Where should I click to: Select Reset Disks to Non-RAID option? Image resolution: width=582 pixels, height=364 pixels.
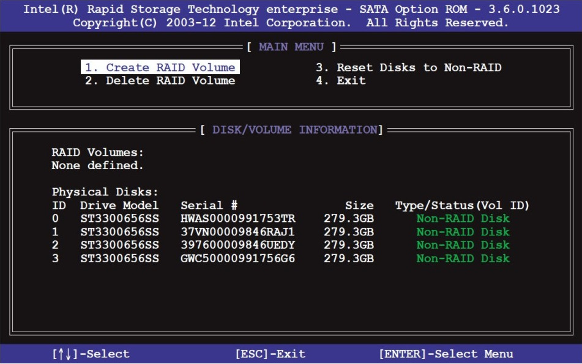409,67
